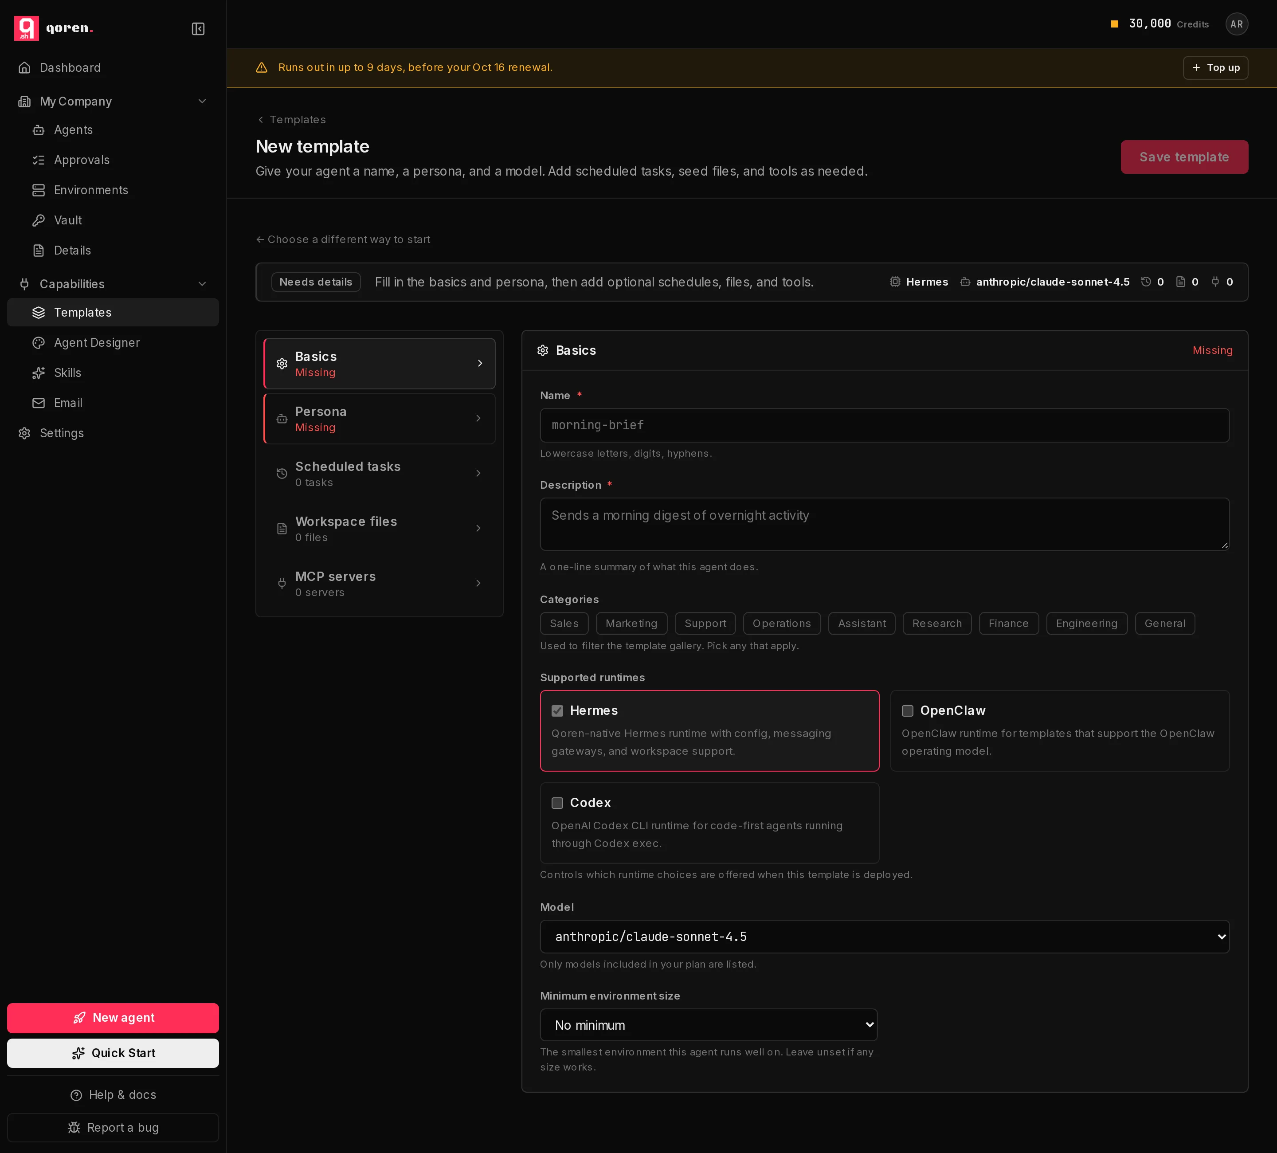This screenshot has width=1277, height=1153.
Task: Select Templates in the sidebar
Action: 113,312
